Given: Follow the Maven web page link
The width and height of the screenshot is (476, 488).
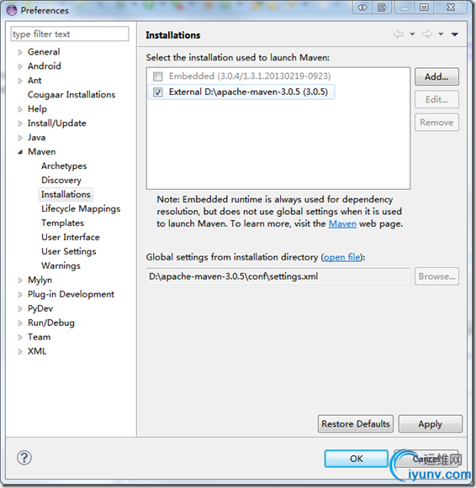Looking at the screenshot, I should (x=342, y=223).
